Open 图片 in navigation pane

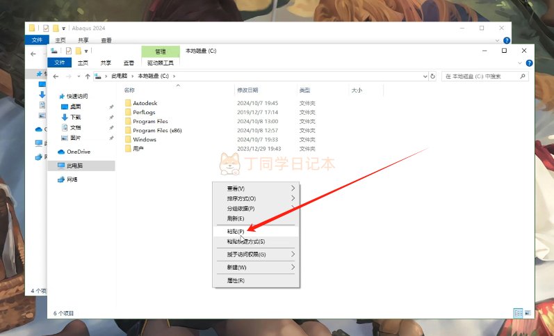coord(75,138)
